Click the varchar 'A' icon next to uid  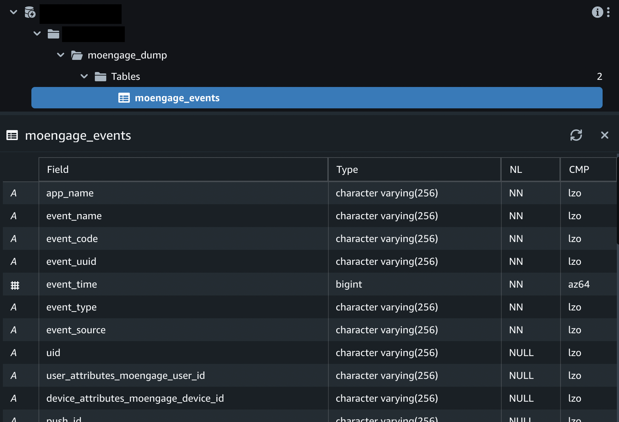[x=14, y=352]
